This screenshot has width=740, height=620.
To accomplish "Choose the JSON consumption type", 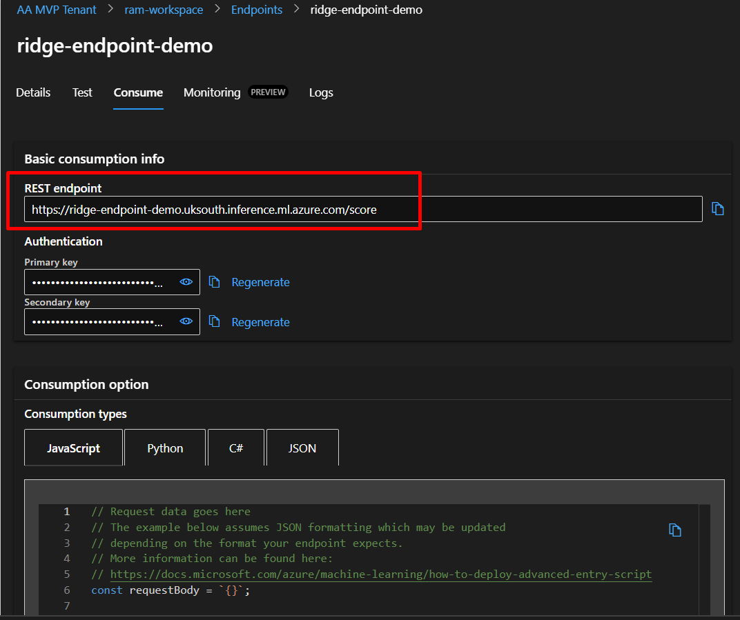I will click(x=302, y=448).
